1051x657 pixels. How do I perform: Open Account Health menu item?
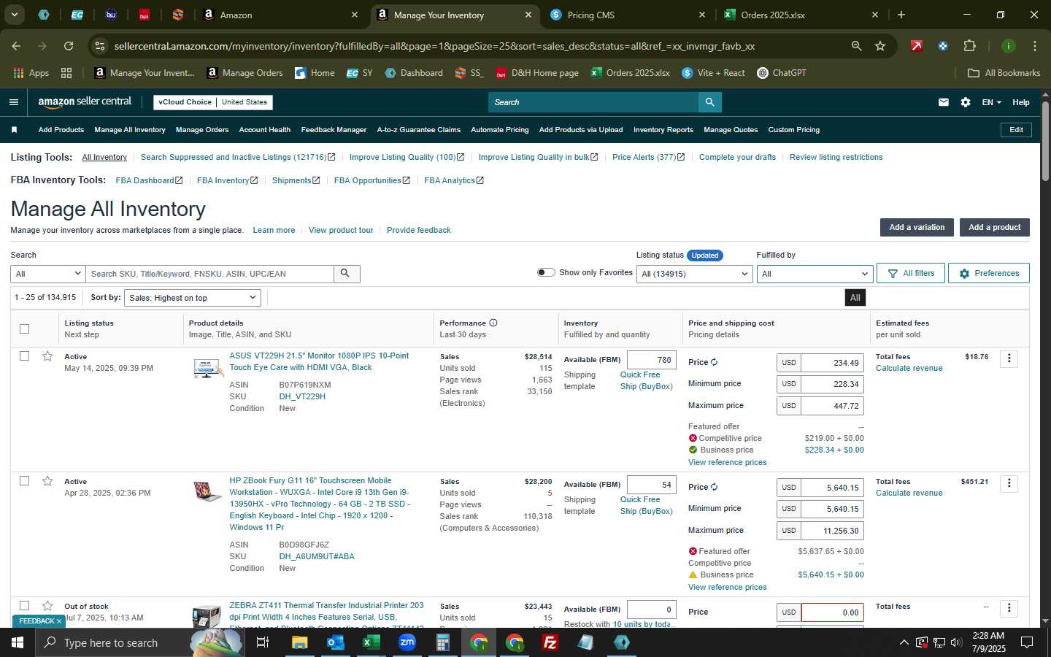click(265, 130)
